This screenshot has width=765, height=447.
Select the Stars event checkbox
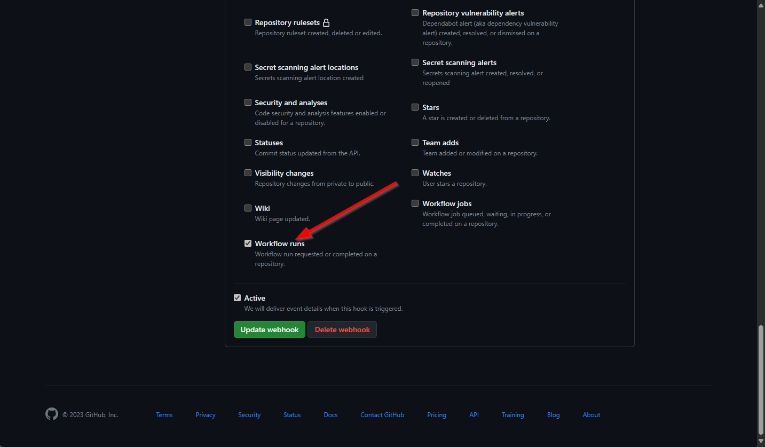click(415, 107)
